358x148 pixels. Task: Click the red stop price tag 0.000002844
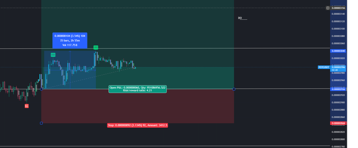[338, 123]
